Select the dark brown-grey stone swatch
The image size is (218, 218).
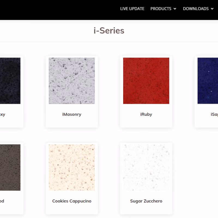10,167
